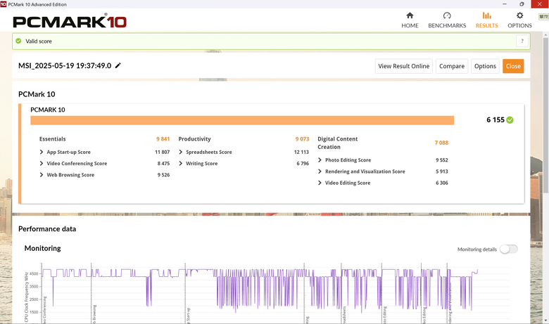549x324 pixels.
Task: Click the Productivity heading
Action: click(x=195, y=138)
